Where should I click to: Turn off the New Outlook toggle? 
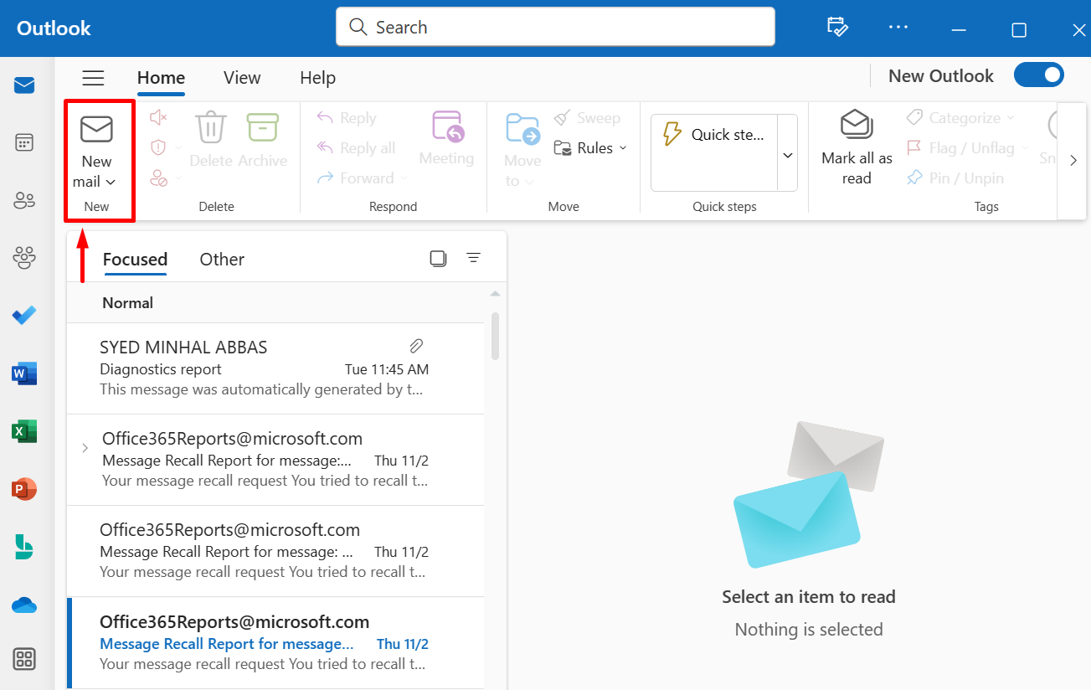(x=1038, y=75)
